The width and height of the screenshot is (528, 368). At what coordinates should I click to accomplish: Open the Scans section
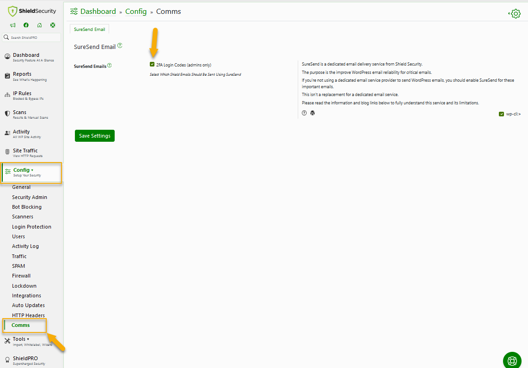(31, 115)
